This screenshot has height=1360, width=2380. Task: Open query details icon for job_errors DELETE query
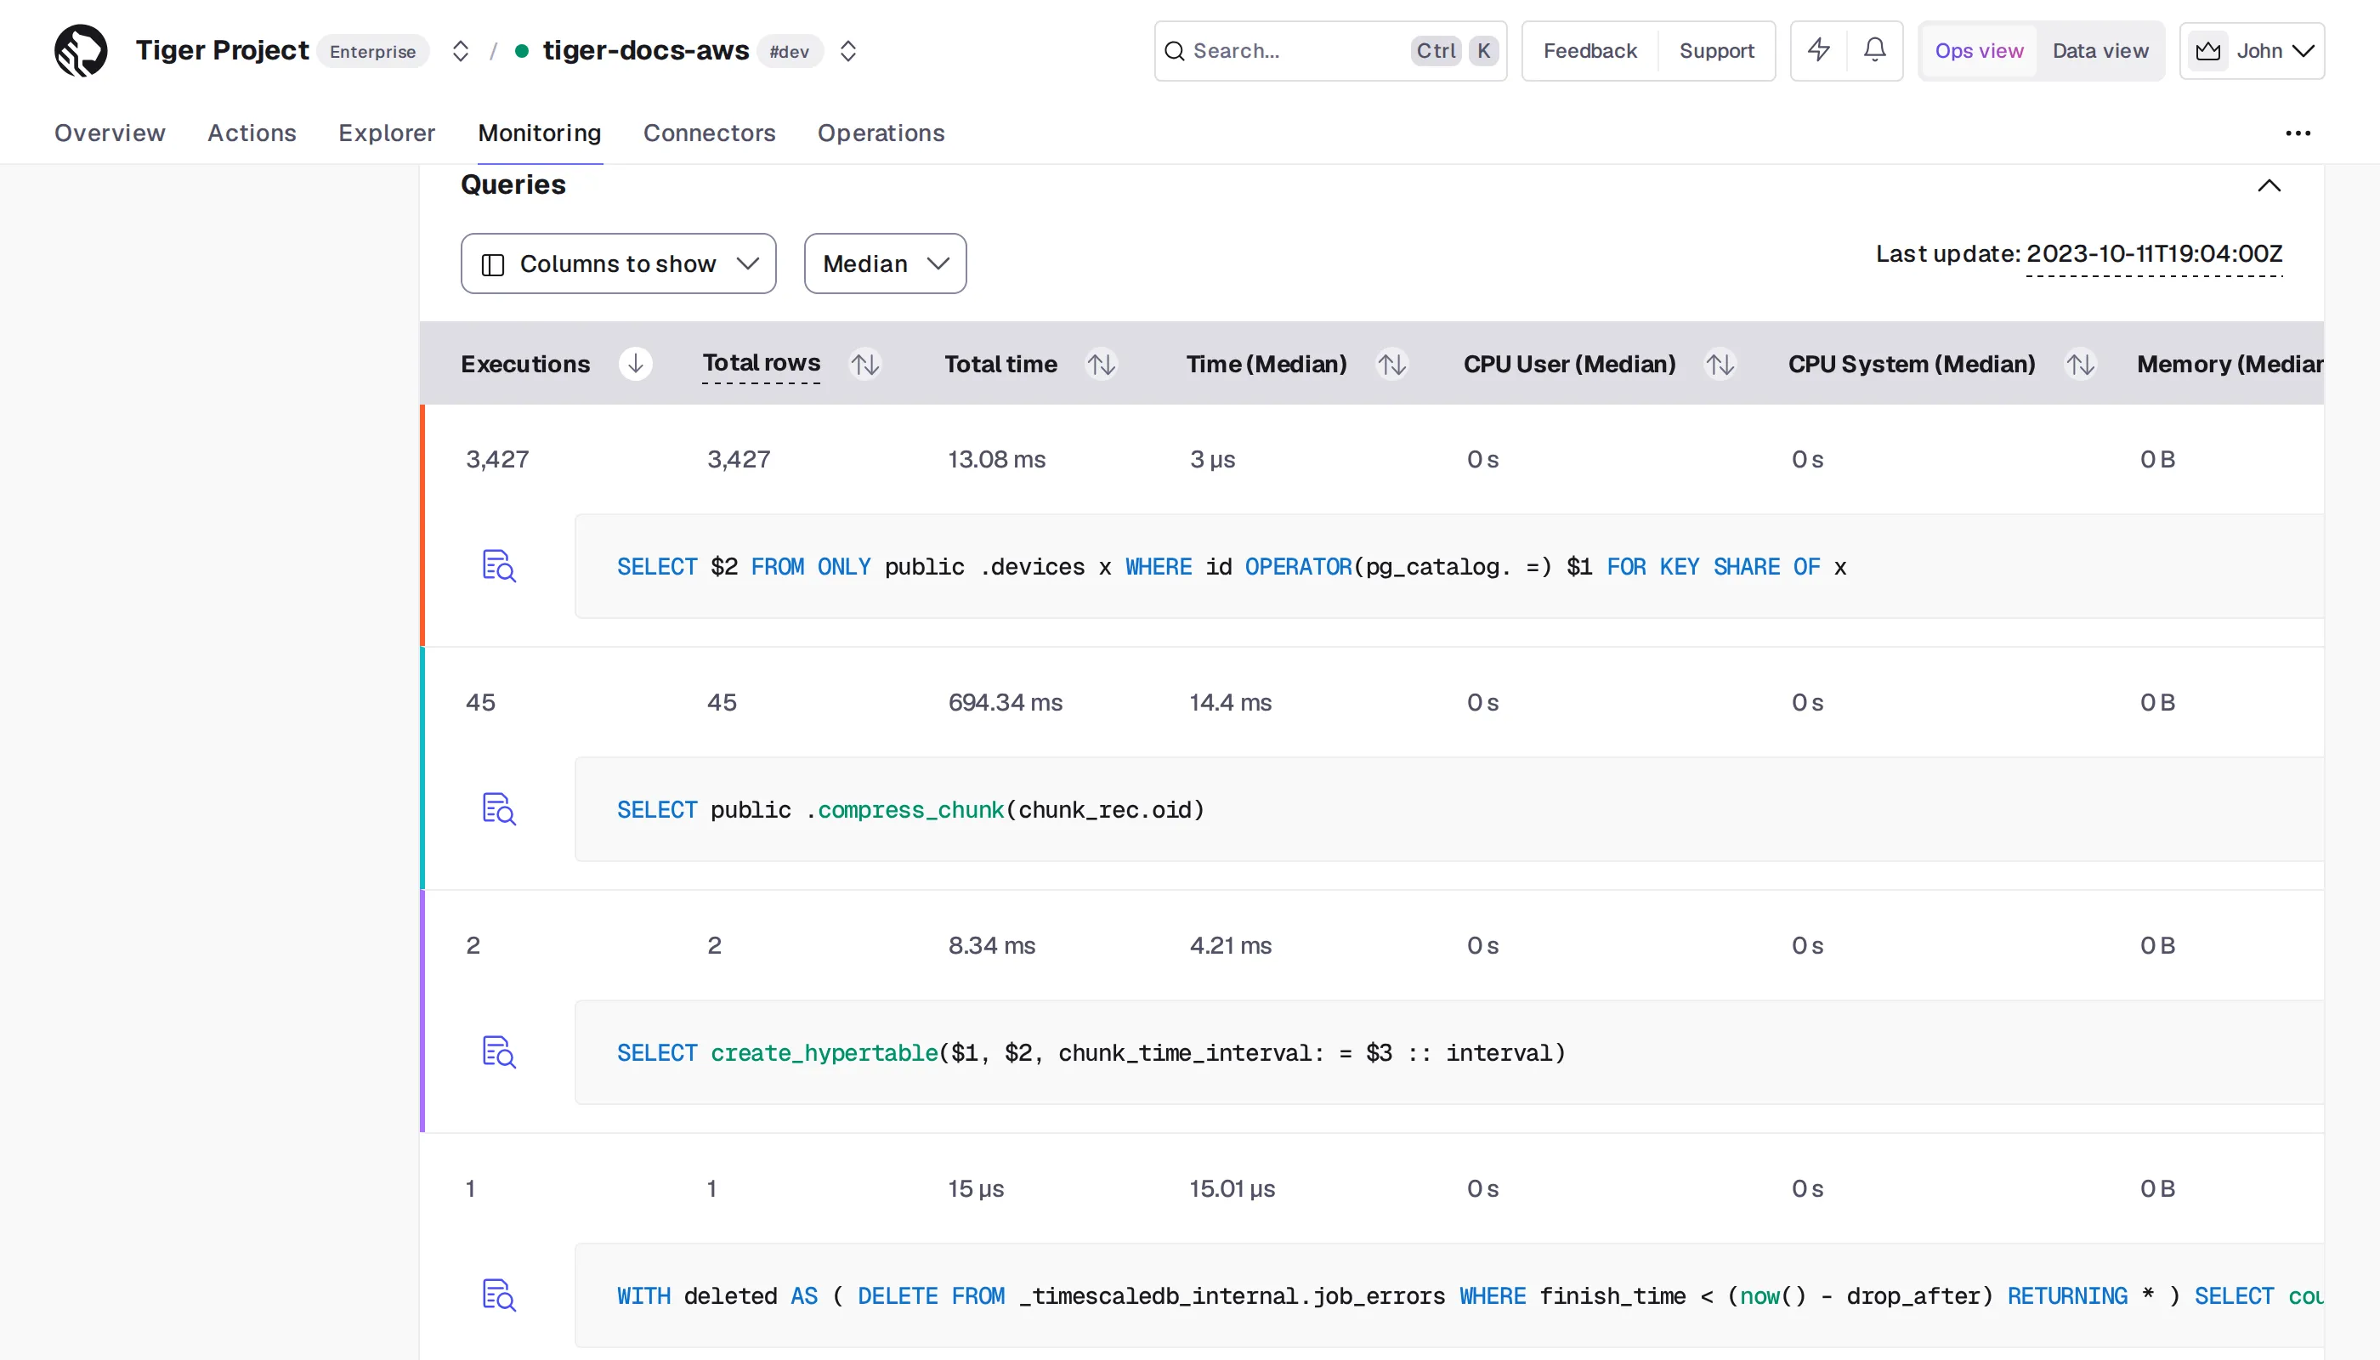click(499, 1295)
